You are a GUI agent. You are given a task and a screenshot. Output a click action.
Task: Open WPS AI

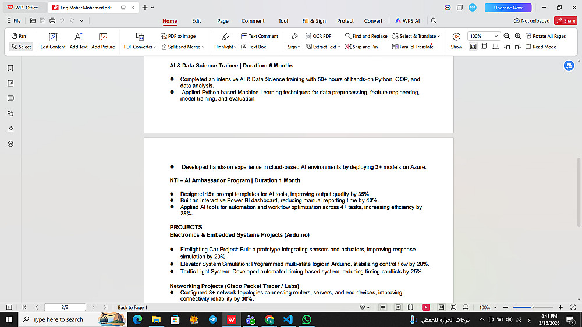click(x=407, y=21)
